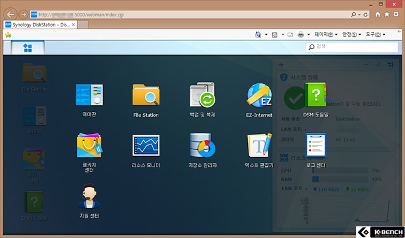Open 패키지 센터 shopping bag icon in main menu
This screenshot has height=238, width=405.
(x=90, y=145)
